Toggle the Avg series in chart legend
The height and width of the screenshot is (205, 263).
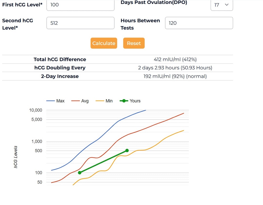point(80,101)
